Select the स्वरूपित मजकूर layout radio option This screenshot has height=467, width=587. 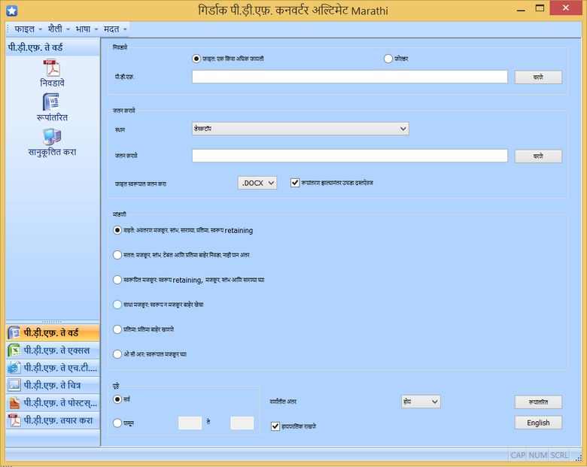(117, 280)
